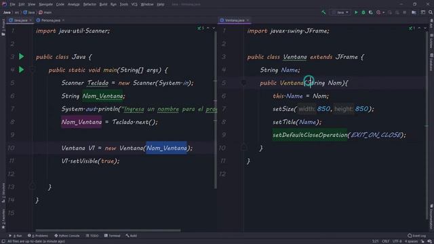Open the Tools menu
Screen dimensions: 434x244
point(124,4)
